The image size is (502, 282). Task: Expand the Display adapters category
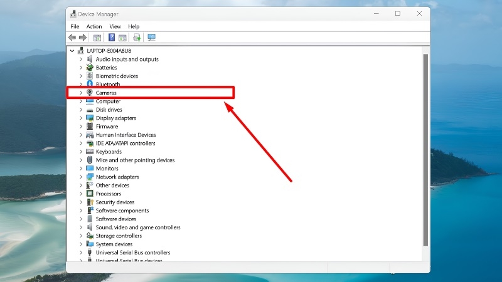[x=81, y=118]
